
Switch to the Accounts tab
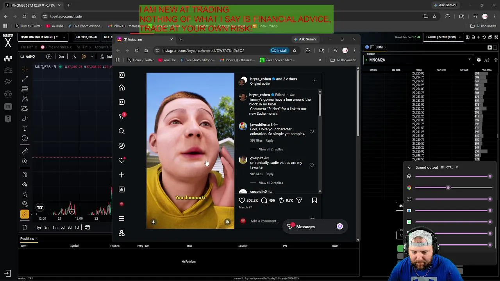tap(101, 47)
